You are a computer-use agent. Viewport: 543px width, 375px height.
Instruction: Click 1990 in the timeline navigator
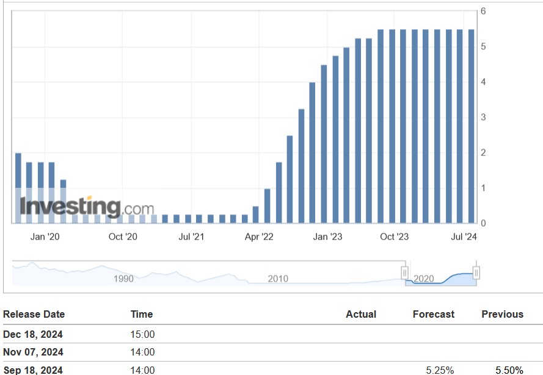[123, 279]
